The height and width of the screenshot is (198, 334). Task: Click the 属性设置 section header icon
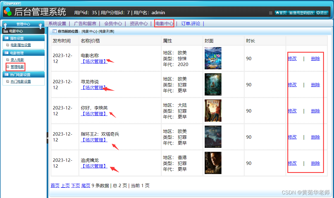pos(6,38)
